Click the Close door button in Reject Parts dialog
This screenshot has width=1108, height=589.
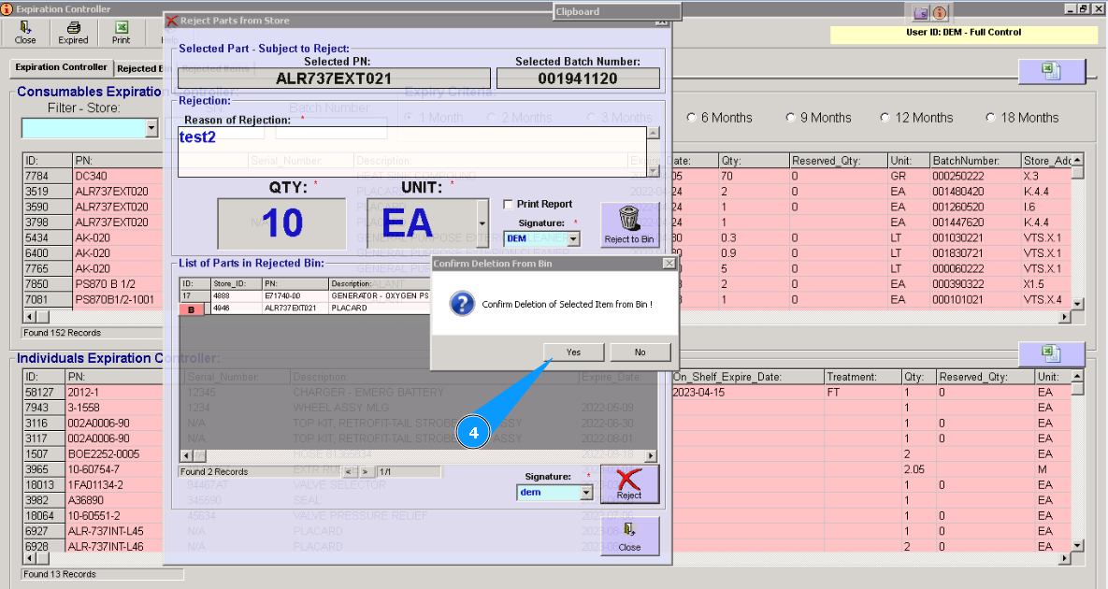[629, 536]
